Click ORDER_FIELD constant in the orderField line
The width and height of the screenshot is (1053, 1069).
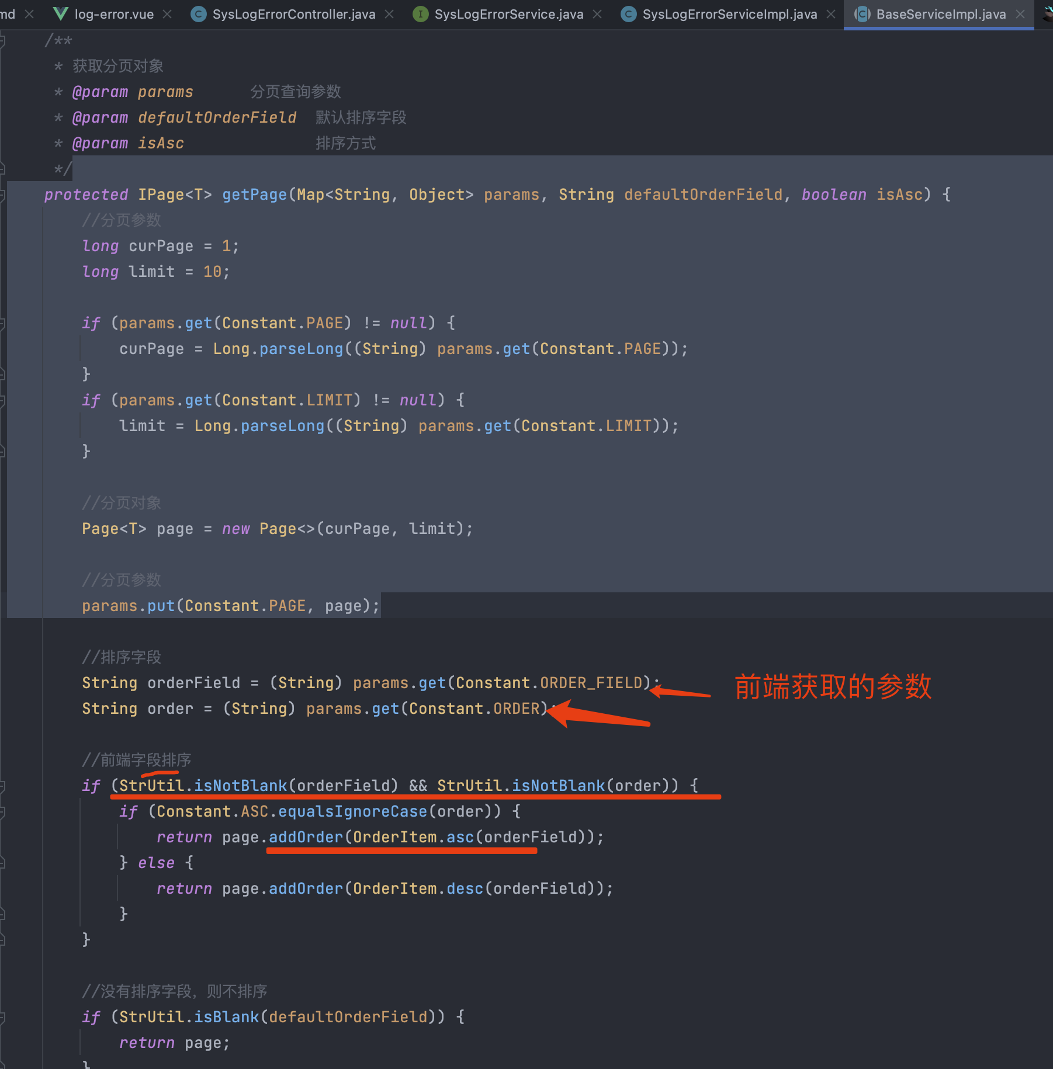(591, 683)
